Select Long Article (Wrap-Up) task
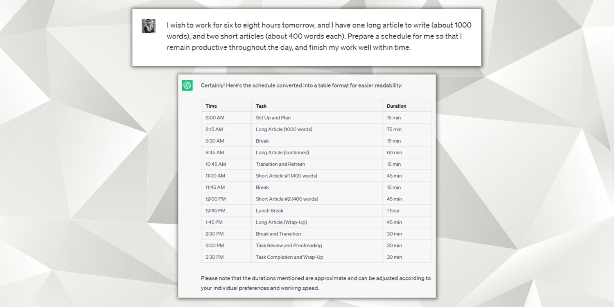Viewport: 614px width, 307px height. [281, 222]
